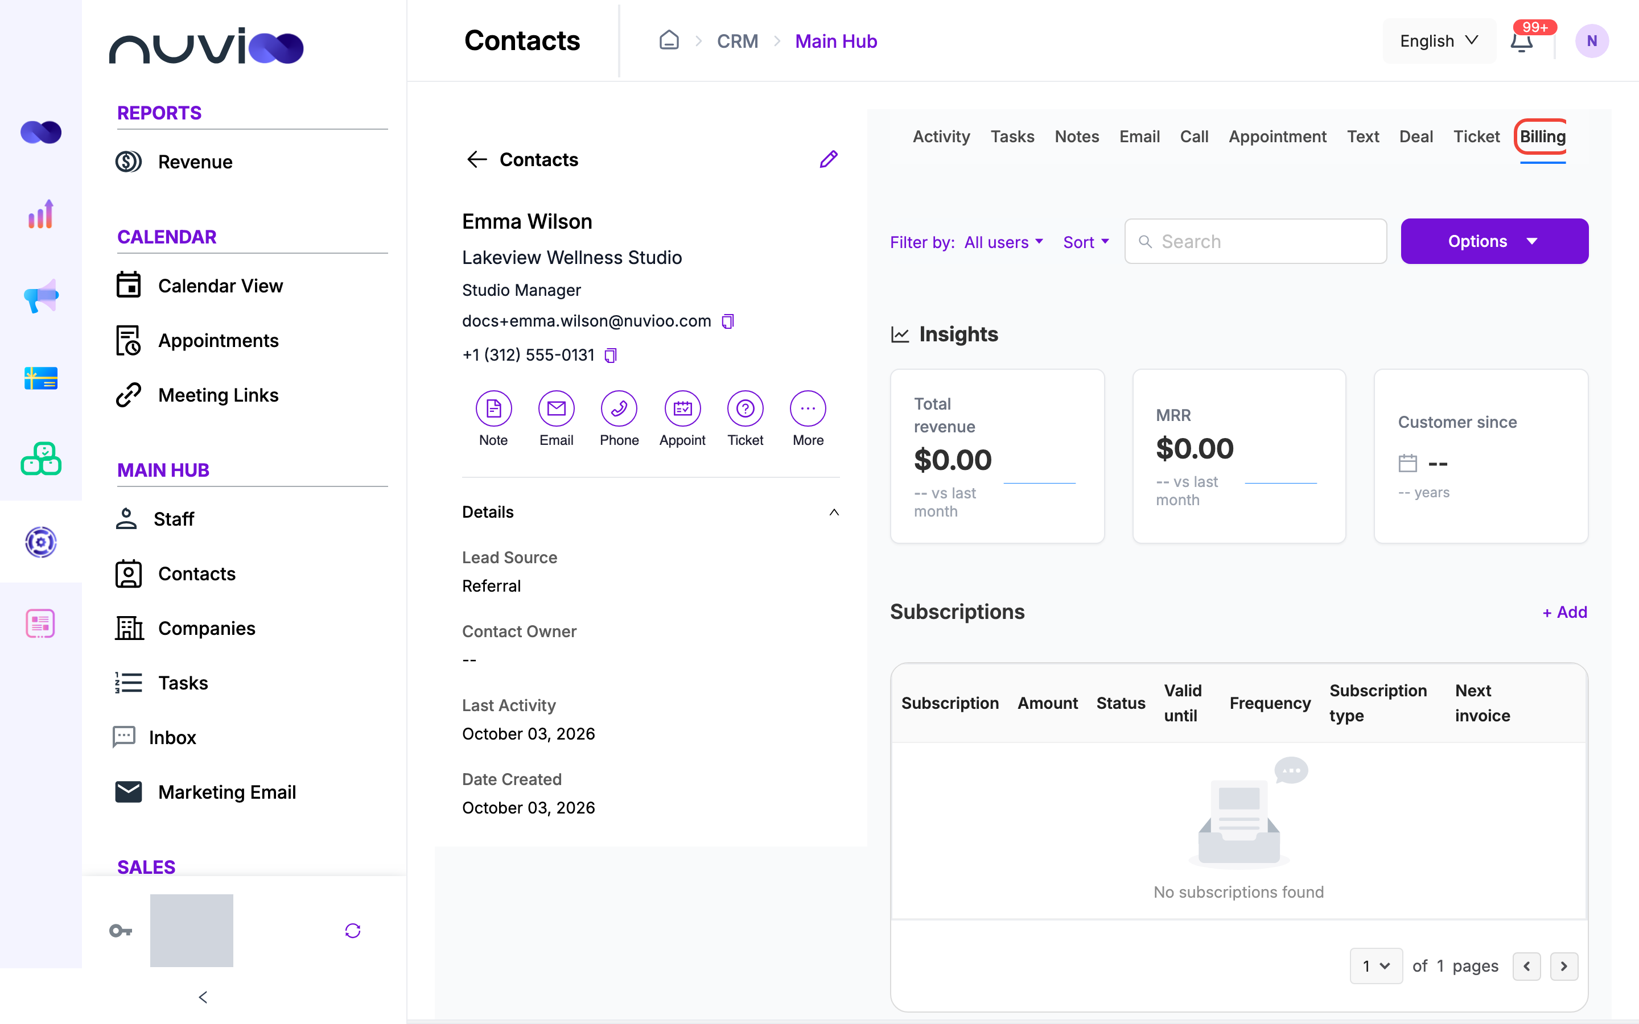The image size is (1639, 1024).
Task: Go to next subscriptions page
Action: pos(1564,967)
